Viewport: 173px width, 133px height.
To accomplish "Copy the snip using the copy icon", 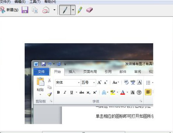I will (x=35, y=10).
